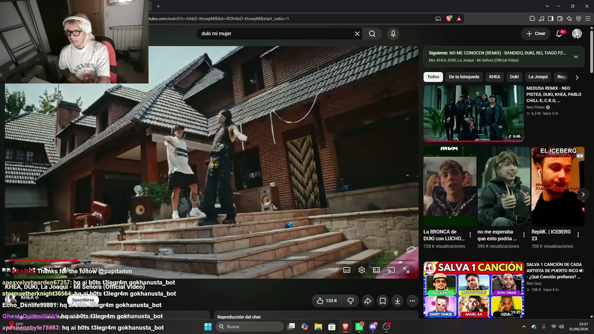The width and height of the screenshot is (594, 334).
Task: Toggle fullscreen on the video player
Action: [406, 270]
